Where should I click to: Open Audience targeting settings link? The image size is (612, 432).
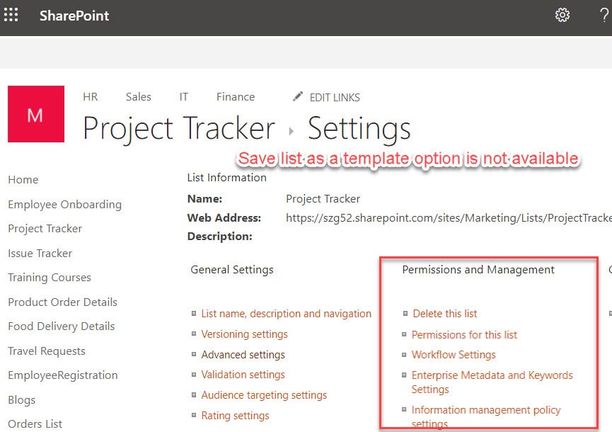pos(264,395)
